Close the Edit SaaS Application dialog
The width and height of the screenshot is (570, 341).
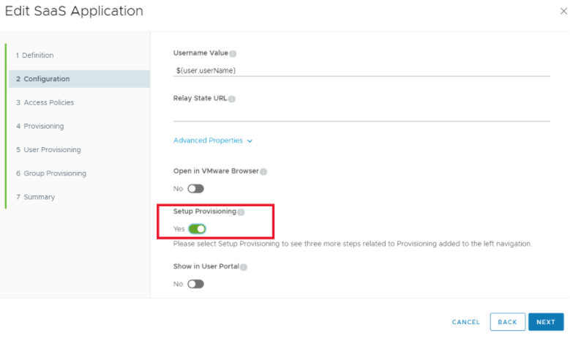(562, 12)
